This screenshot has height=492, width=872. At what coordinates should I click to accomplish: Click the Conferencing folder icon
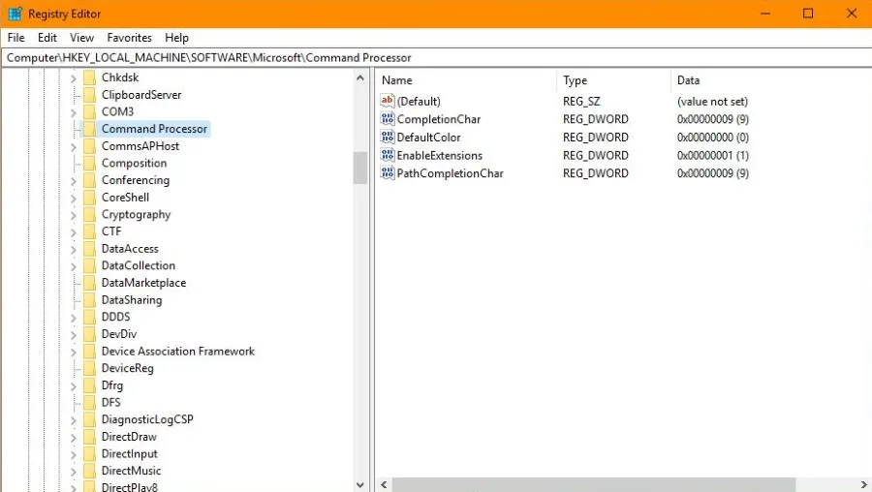pos(89,180)
